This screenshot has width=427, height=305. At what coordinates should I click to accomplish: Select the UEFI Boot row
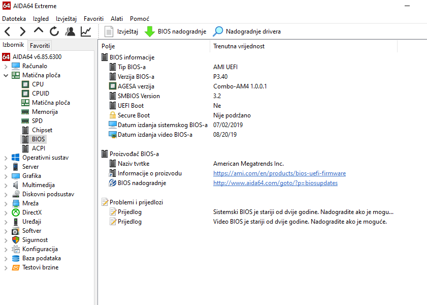[x=248, y=106]
